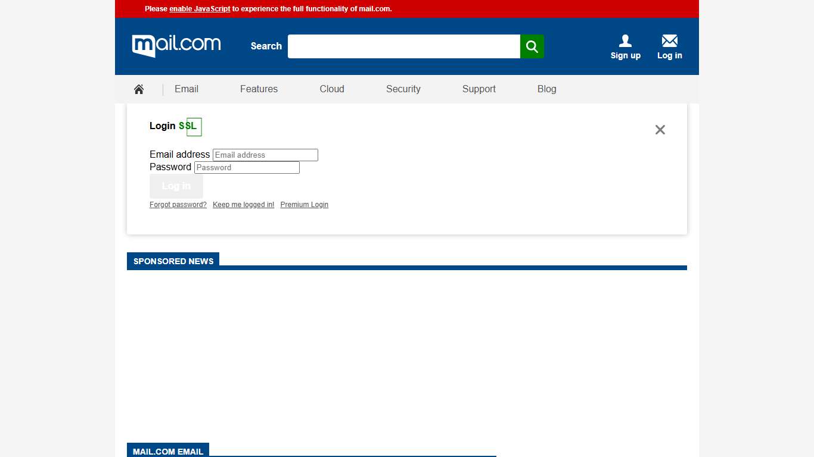Click the enable JavaScript link in the banner

[200, 9]
